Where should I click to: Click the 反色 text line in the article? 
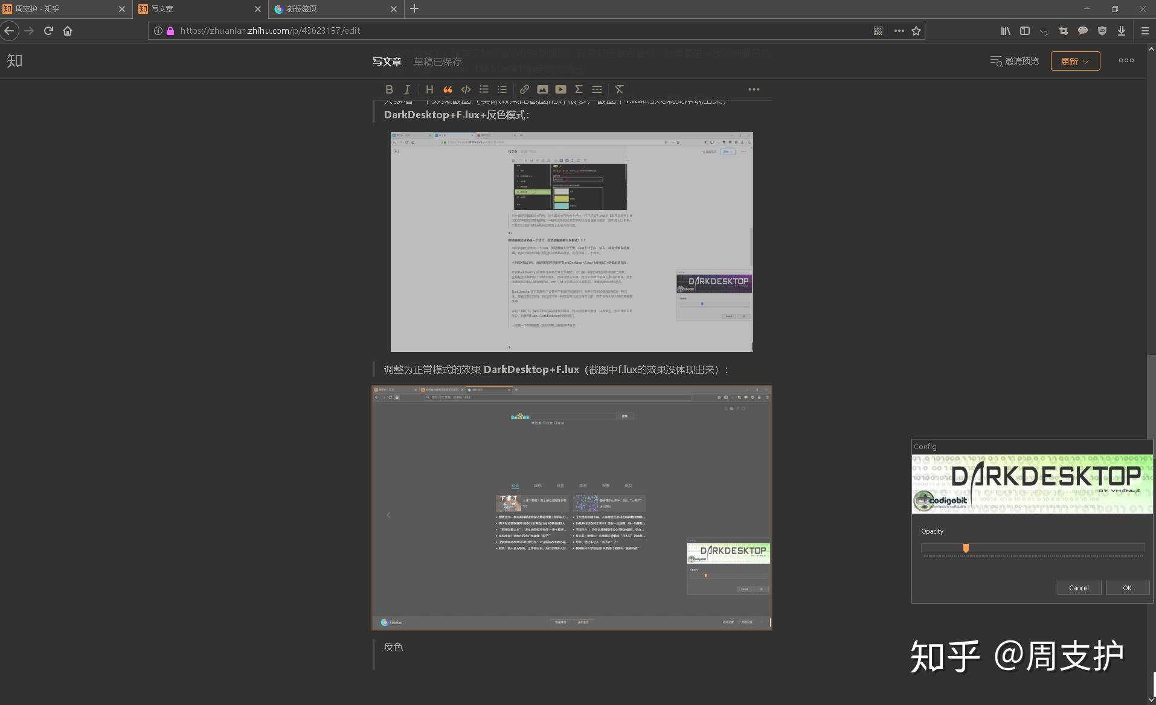pos(393,647)
